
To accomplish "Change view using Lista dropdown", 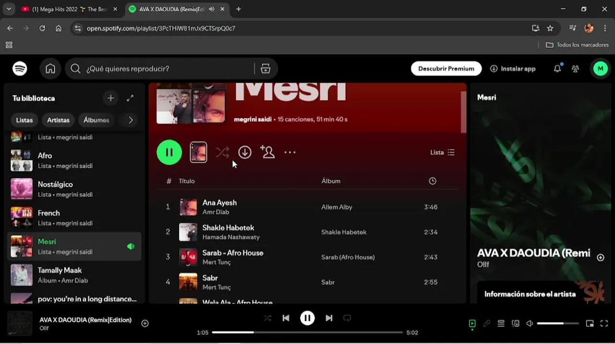I will pos(443,152).
